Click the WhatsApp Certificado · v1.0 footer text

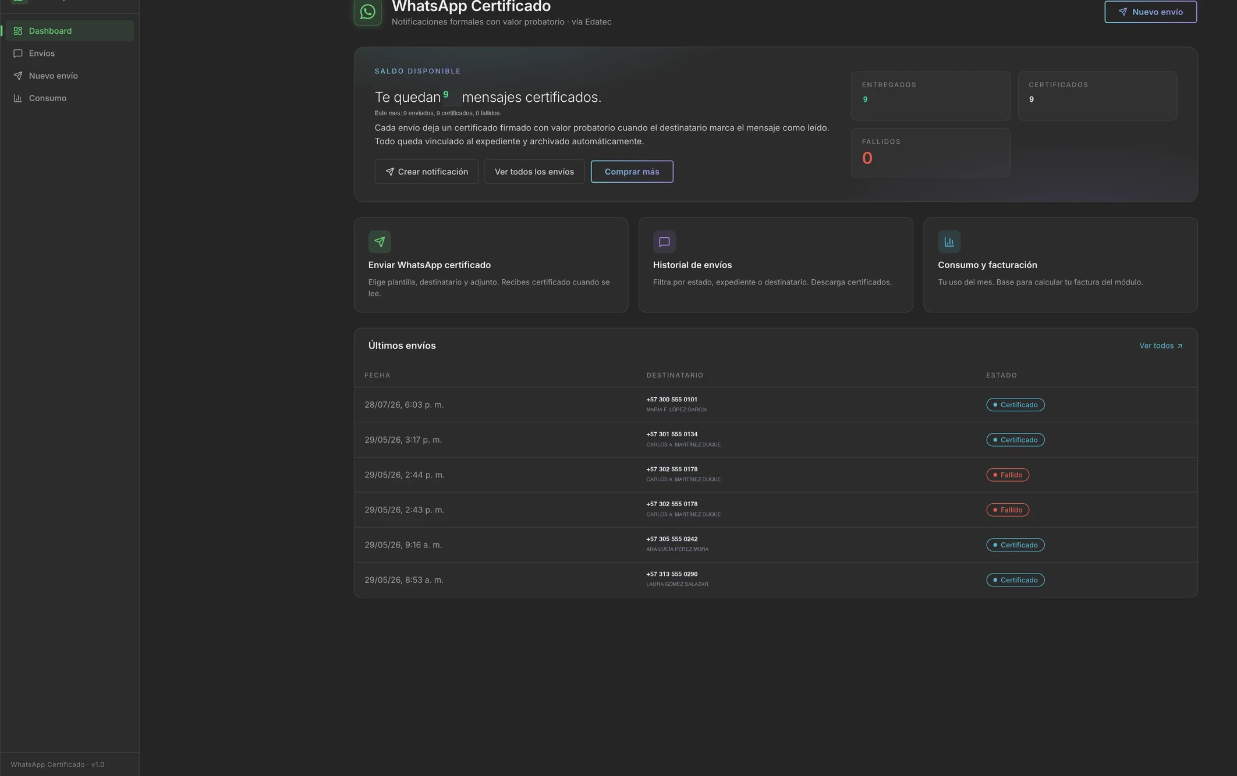58,765
